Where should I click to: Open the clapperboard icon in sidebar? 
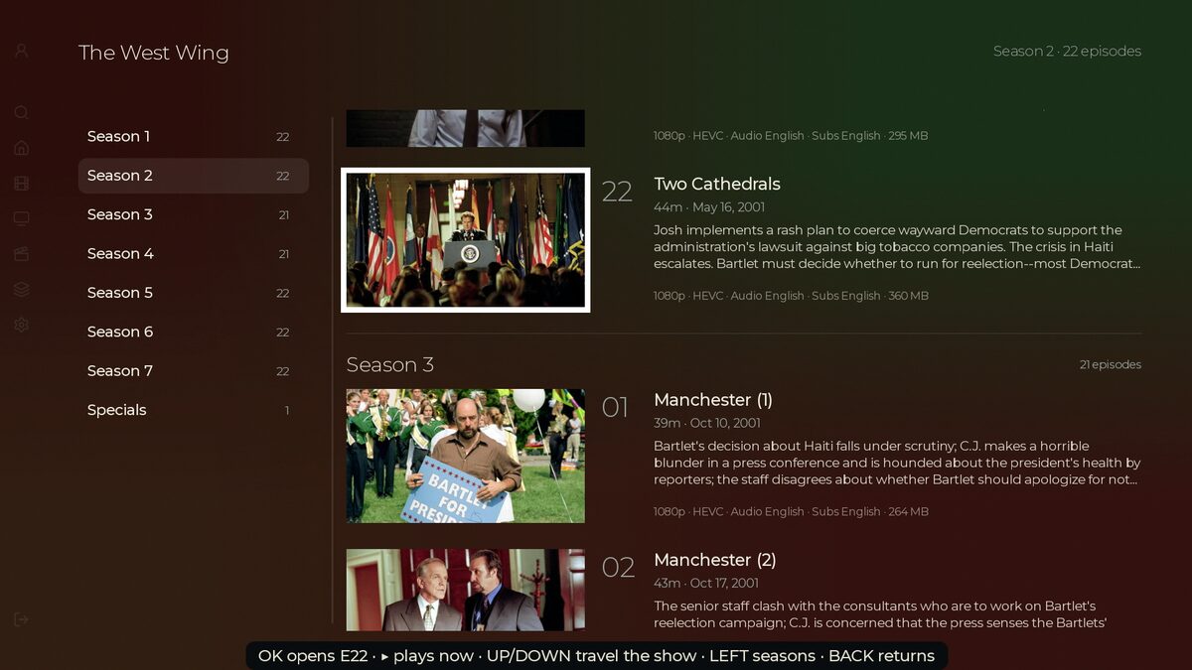(22, 253)
